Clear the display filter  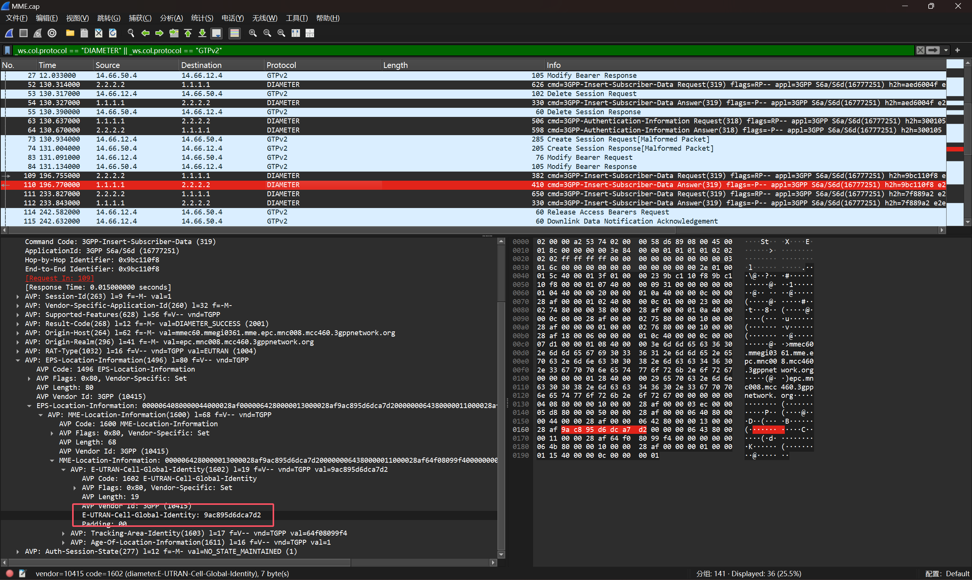click(921, 50)
